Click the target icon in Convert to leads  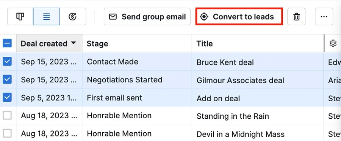204,17
